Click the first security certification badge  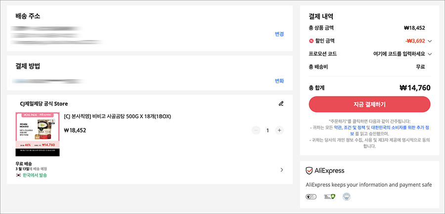click(311, 196)
